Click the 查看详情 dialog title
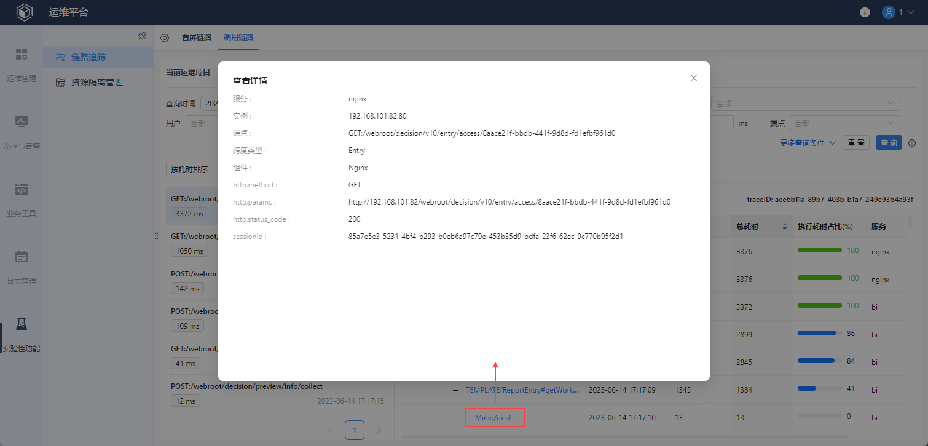 click(x=250, y=80)
